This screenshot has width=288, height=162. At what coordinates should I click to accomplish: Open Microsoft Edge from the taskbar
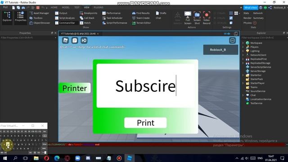pyautogui.click(x=57, y=158)
